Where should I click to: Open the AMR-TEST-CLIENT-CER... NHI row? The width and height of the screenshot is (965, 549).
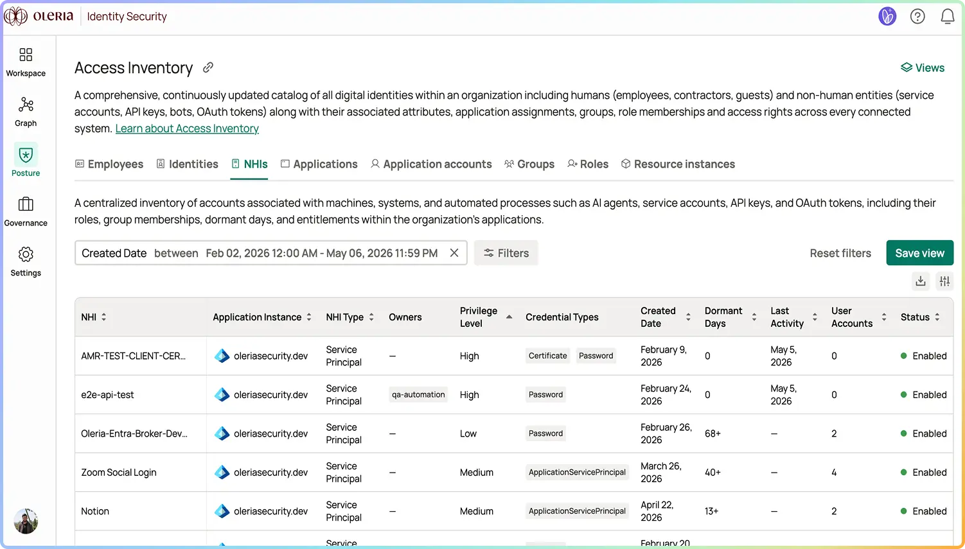[x=133, y=356]
